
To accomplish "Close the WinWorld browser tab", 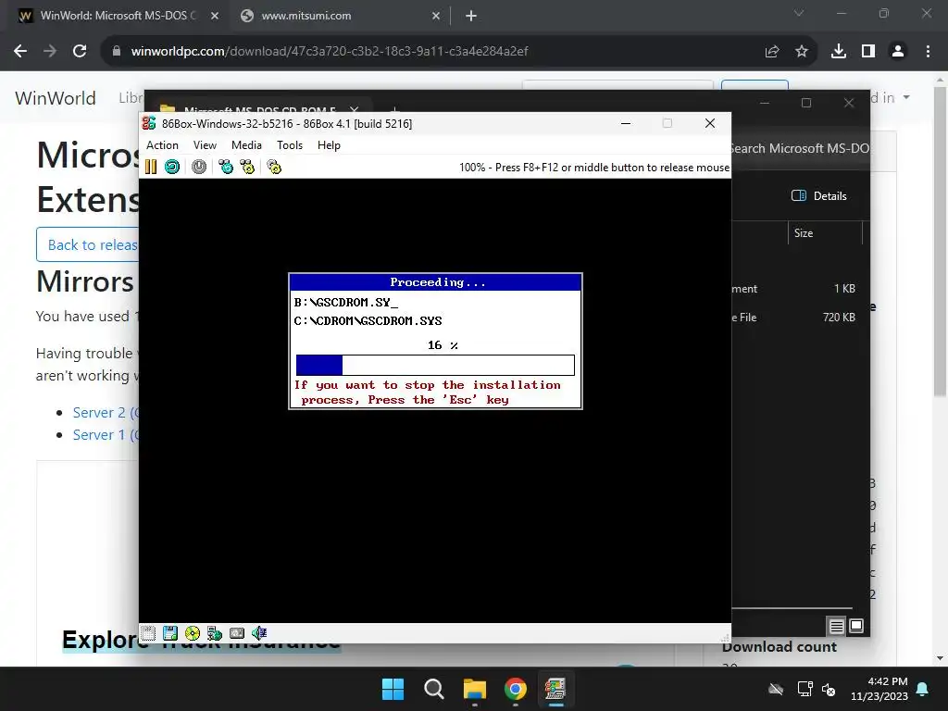I will [215, 16].
